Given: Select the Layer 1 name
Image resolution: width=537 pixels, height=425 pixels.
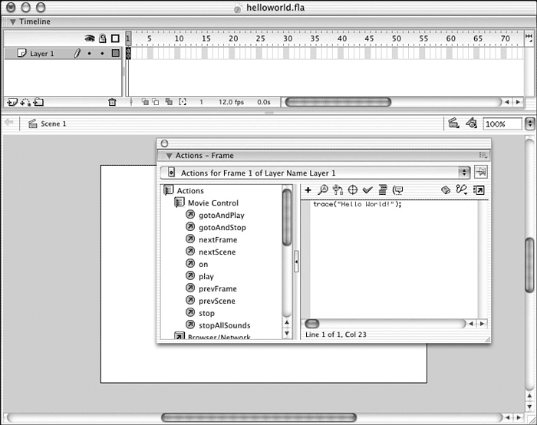Looking at the screenshot, I should tap(41, 54).
